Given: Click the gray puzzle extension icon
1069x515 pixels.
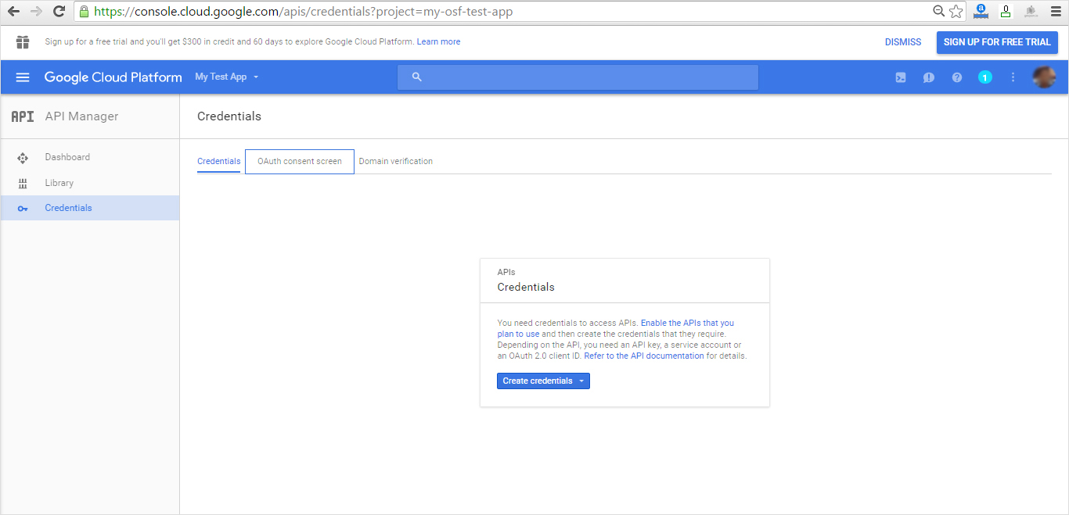Looking at the screenshot, I should (1031, 11).
